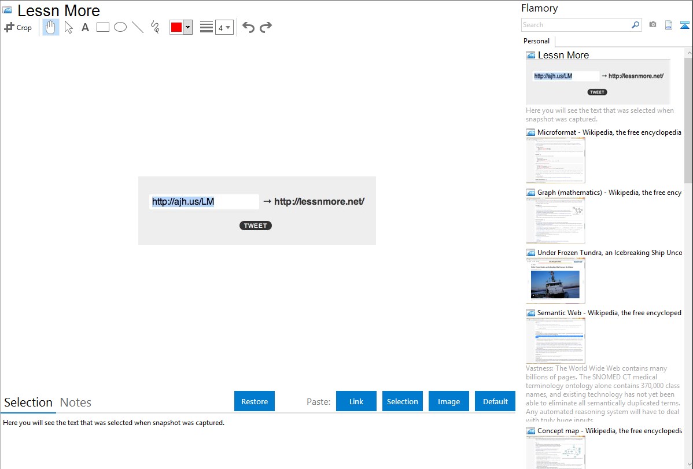This screenshot has width=693, height=469.
Task: Open the Selection tab
Action: (x=28, y=402)
